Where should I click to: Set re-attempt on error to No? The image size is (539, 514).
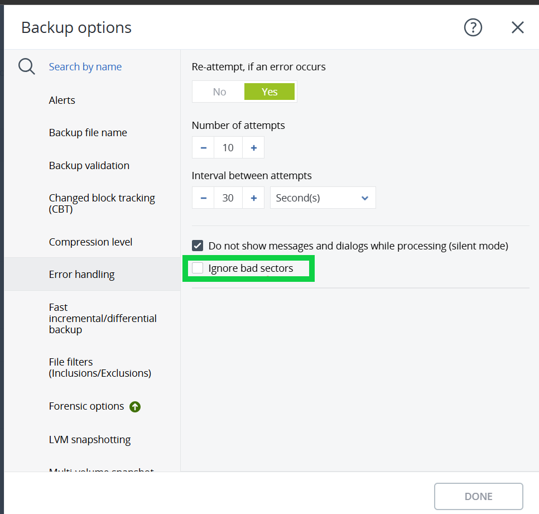[219, 92]
